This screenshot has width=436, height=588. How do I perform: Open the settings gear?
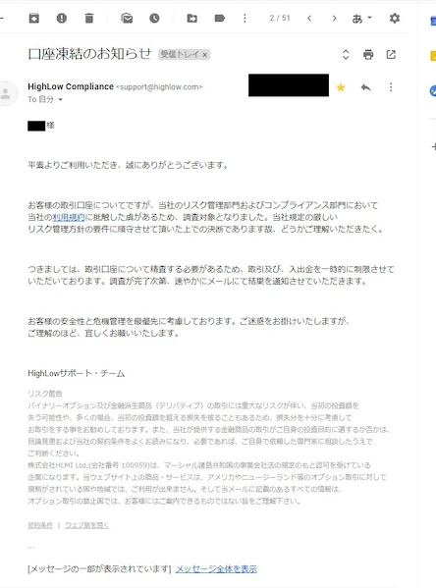coord(395,18)
